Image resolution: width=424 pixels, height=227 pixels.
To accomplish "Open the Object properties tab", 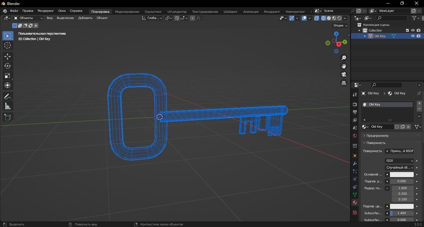I will click(355, 156).
